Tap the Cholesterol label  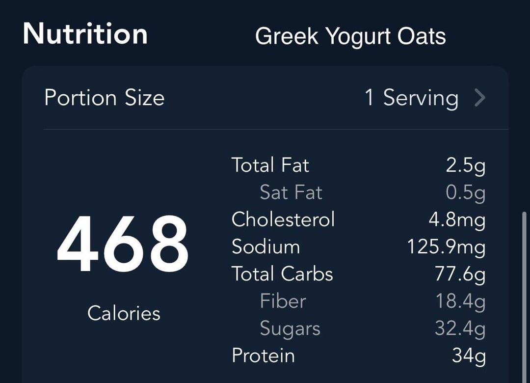[283, 219]
